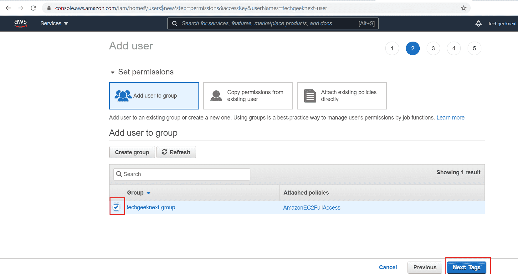
Task: Click the Next: Tags button
Action: coord(466,267)
